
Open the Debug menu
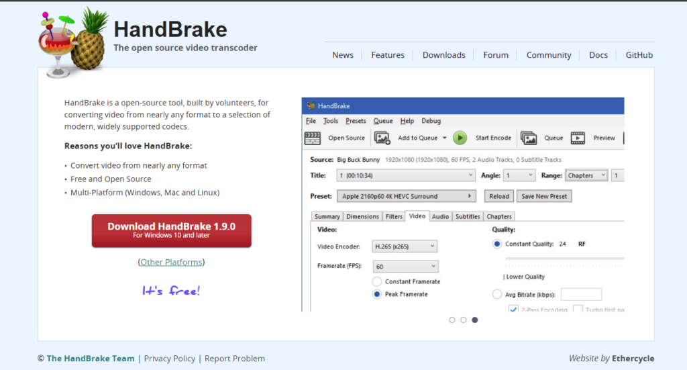pos(431,121)
